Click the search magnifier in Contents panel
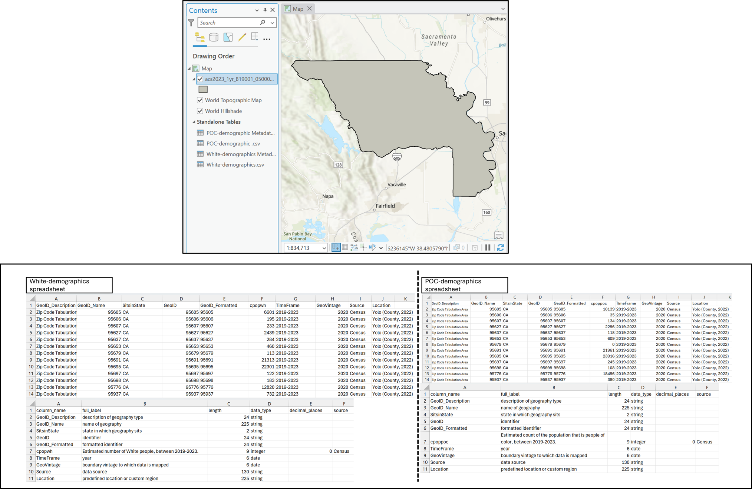 click(263, 23)
